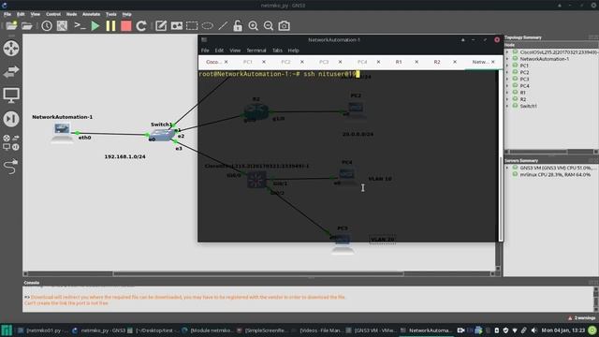
Task: Switch to the PC2 terminal tab
Action: click(285, 62)
